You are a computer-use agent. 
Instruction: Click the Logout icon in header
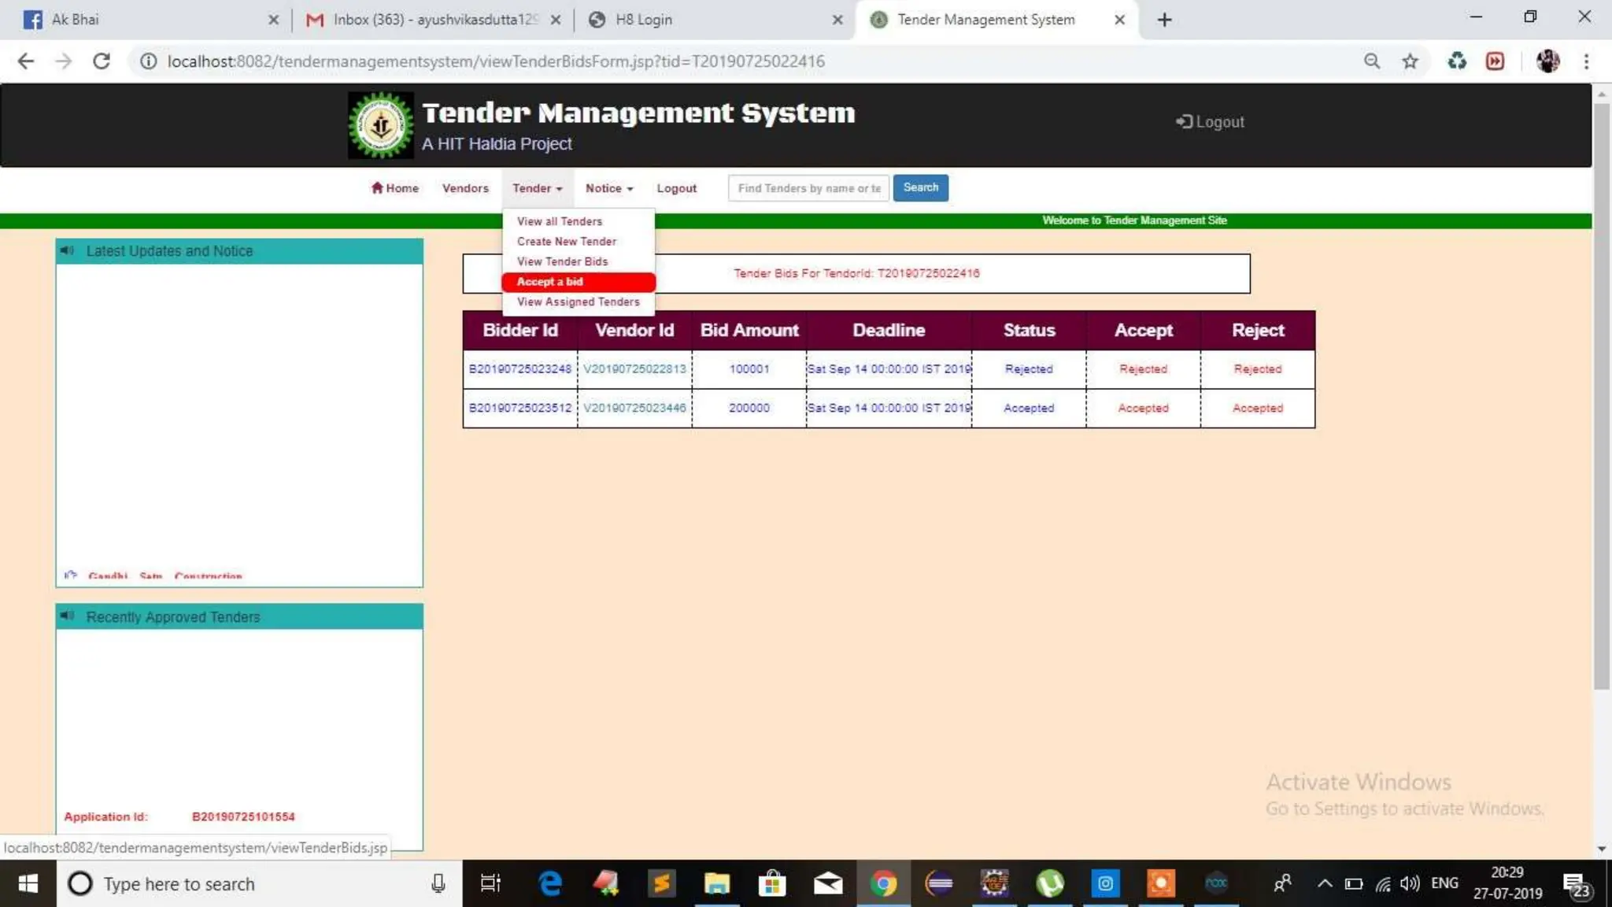(1183, 121)
